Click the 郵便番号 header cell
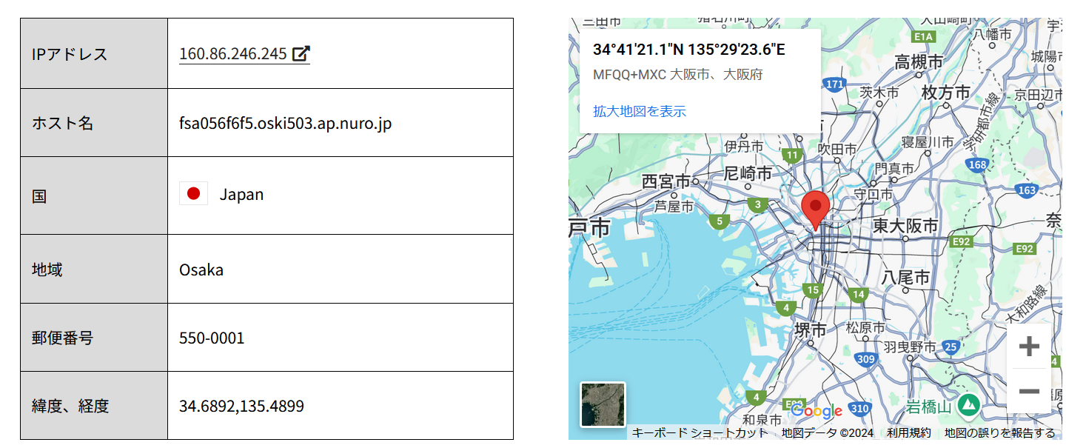The height and width of the screenshot is (448, 1083). click(94, 338)
